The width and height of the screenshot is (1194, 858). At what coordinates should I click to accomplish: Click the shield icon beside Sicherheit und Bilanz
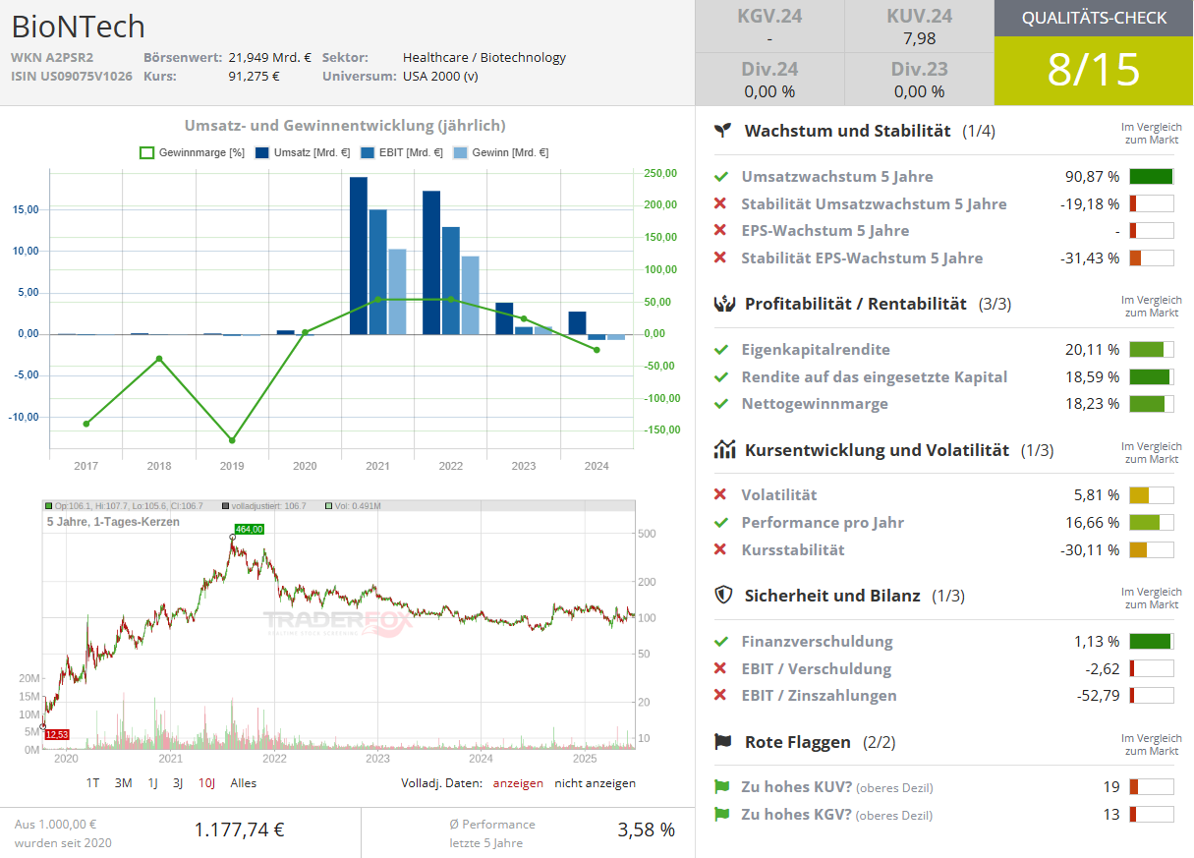point(724,595)
